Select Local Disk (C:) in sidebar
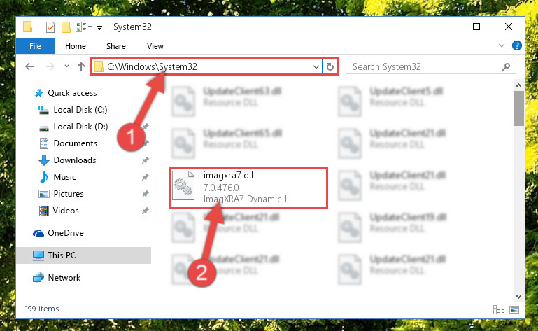538x331 pixels. (x=80, y=110)
